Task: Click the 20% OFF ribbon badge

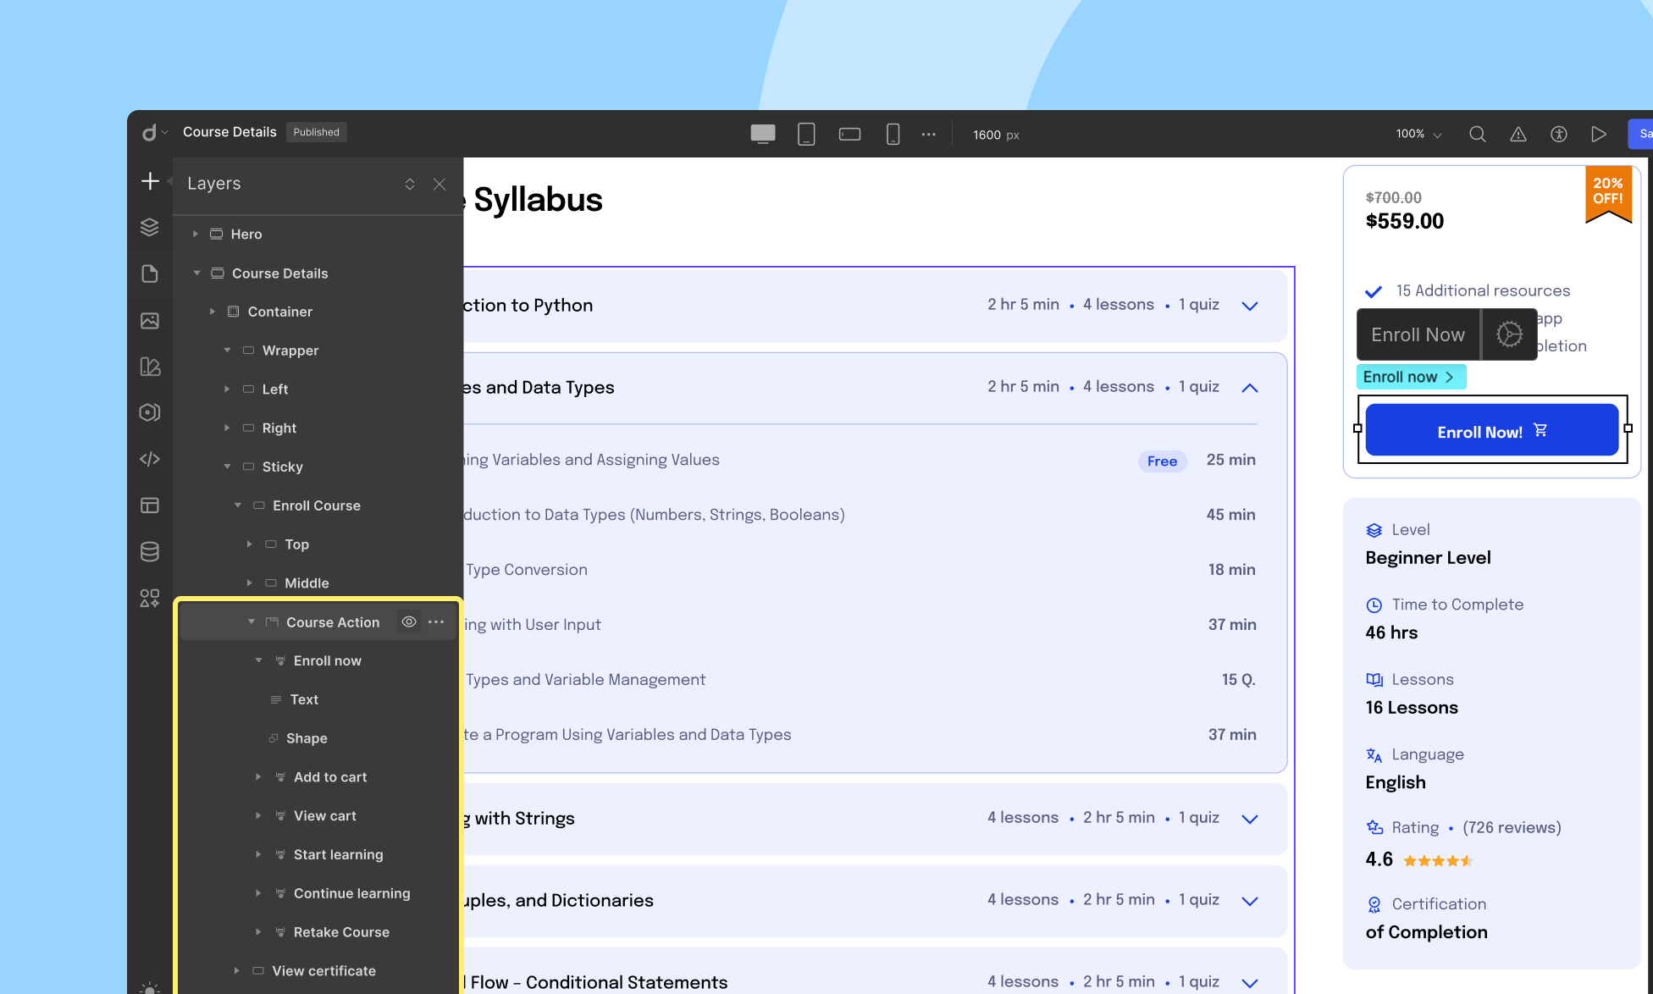Action: point(1608,194)
